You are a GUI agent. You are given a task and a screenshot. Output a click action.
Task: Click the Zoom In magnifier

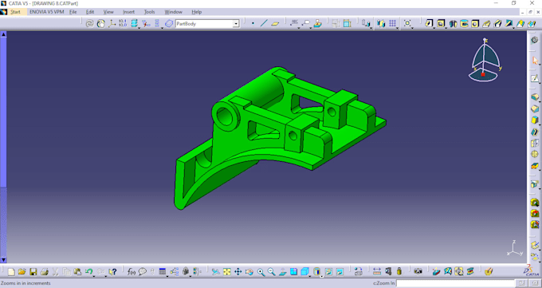click(x=261, y=272)
